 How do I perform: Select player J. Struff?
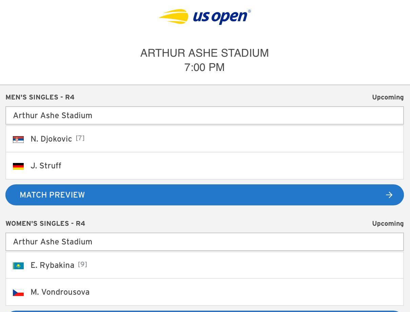point(46,166)
